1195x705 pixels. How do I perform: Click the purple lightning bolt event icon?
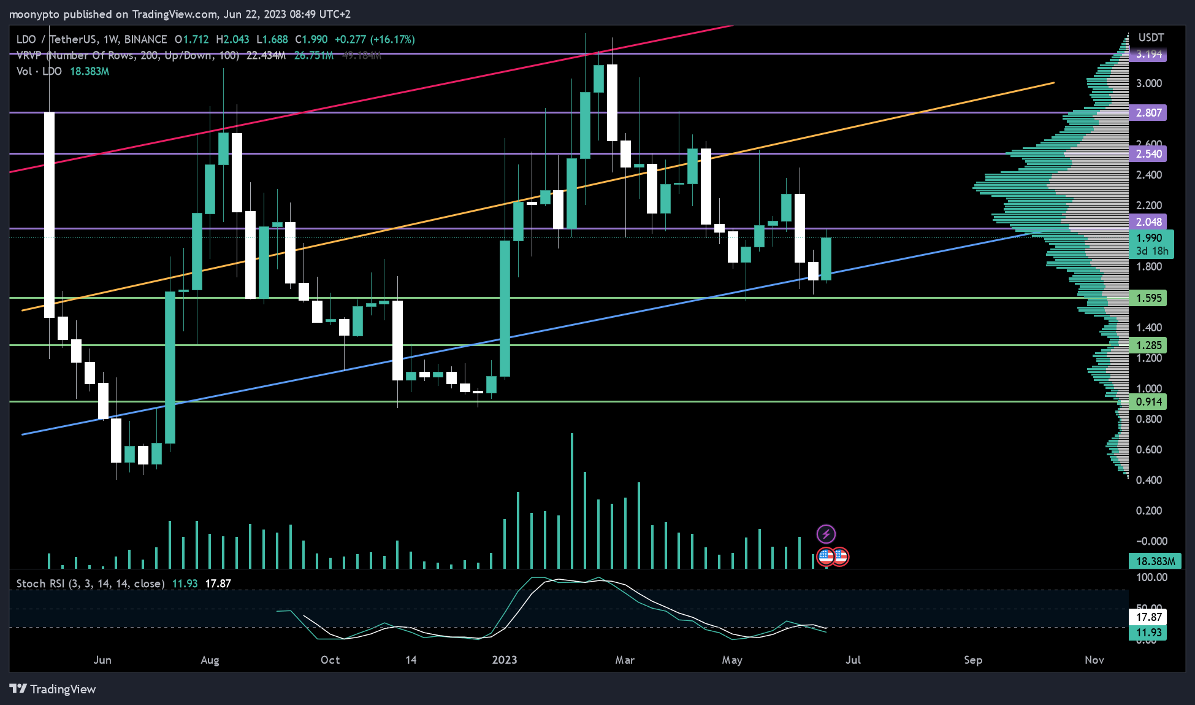[x=826, y=534]
